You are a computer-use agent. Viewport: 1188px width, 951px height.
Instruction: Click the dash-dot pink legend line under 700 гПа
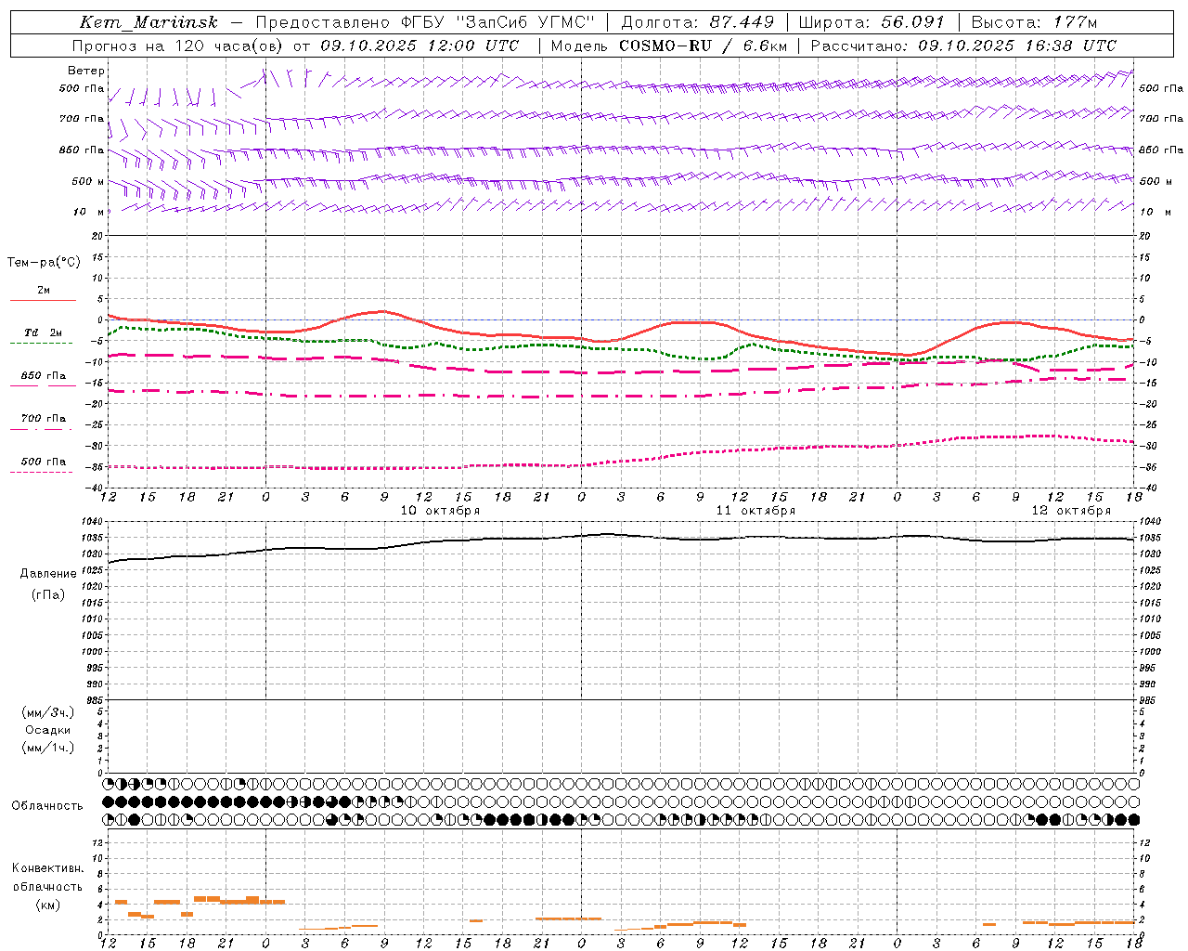click(42, 430)
